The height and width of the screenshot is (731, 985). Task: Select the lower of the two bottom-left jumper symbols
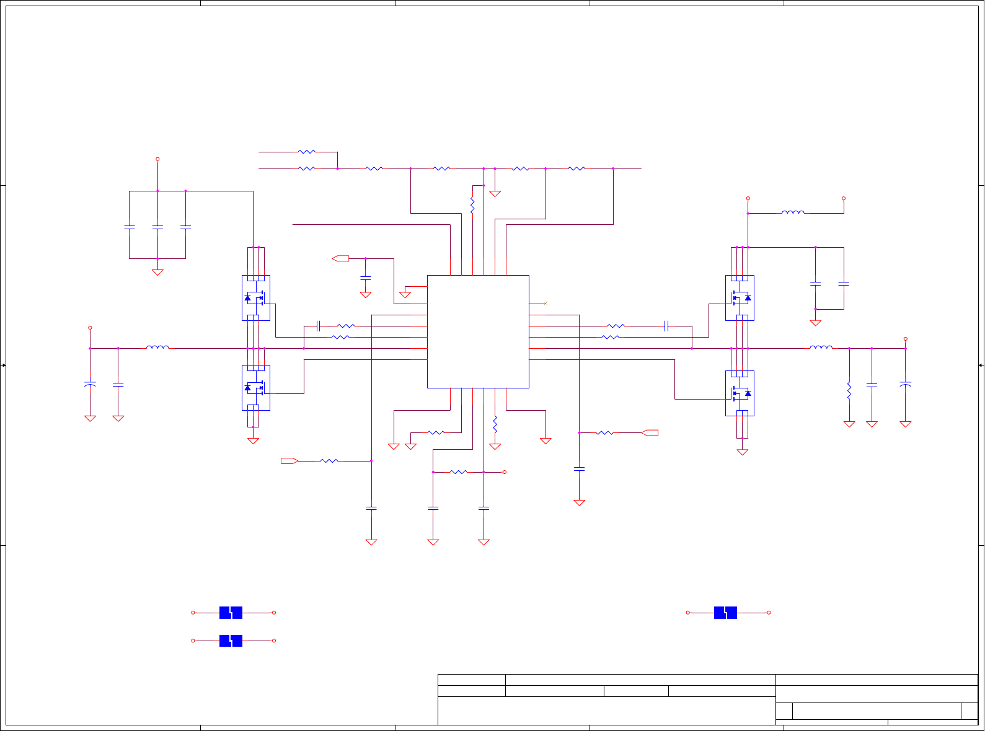231,641
